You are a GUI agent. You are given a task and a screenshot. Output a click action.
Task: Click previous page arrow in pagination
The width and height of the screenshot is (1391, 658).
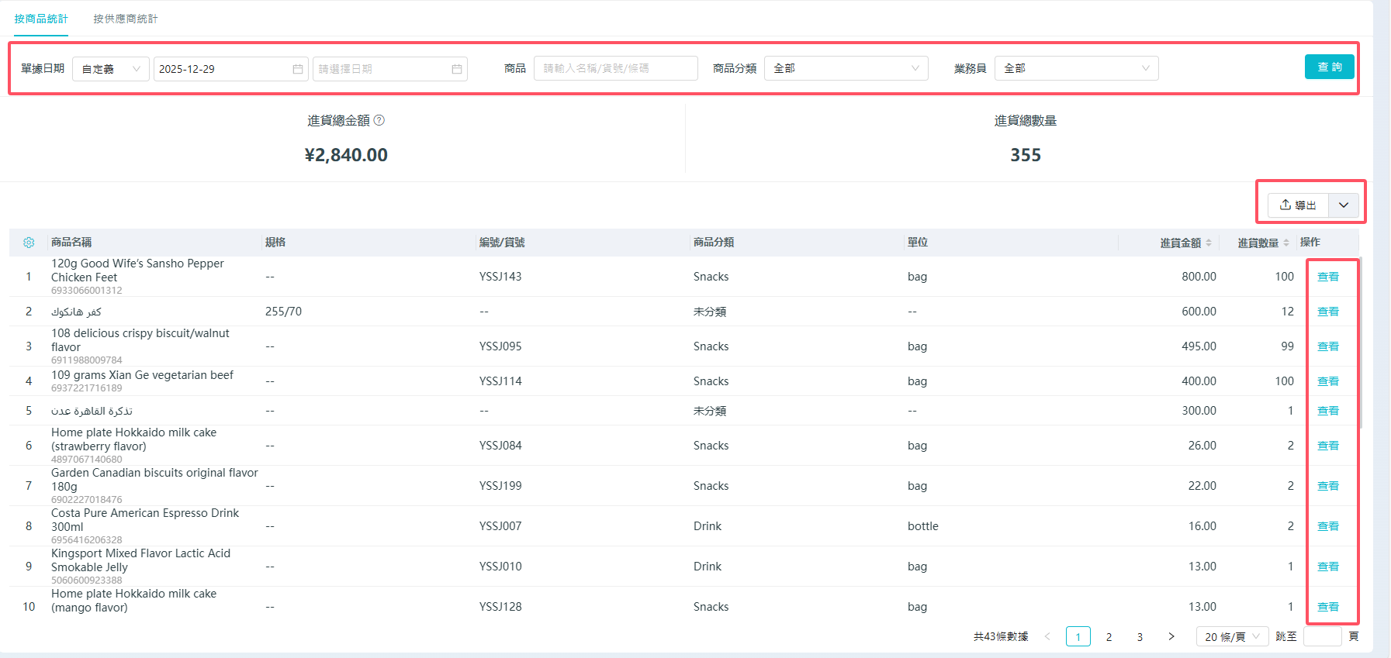pos(1047,636)
